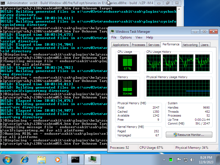Click the third CPU Usage History graph
This screenshot has width=220, height=165.
pyautogui.click(x=186, y=63)
